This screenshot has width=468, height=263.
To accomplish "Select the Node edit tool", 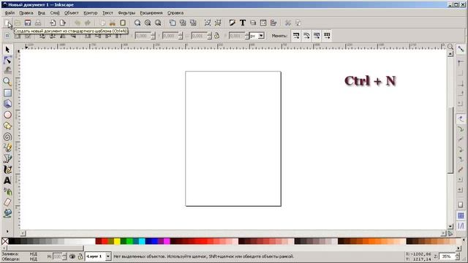I will coord(7,60).
